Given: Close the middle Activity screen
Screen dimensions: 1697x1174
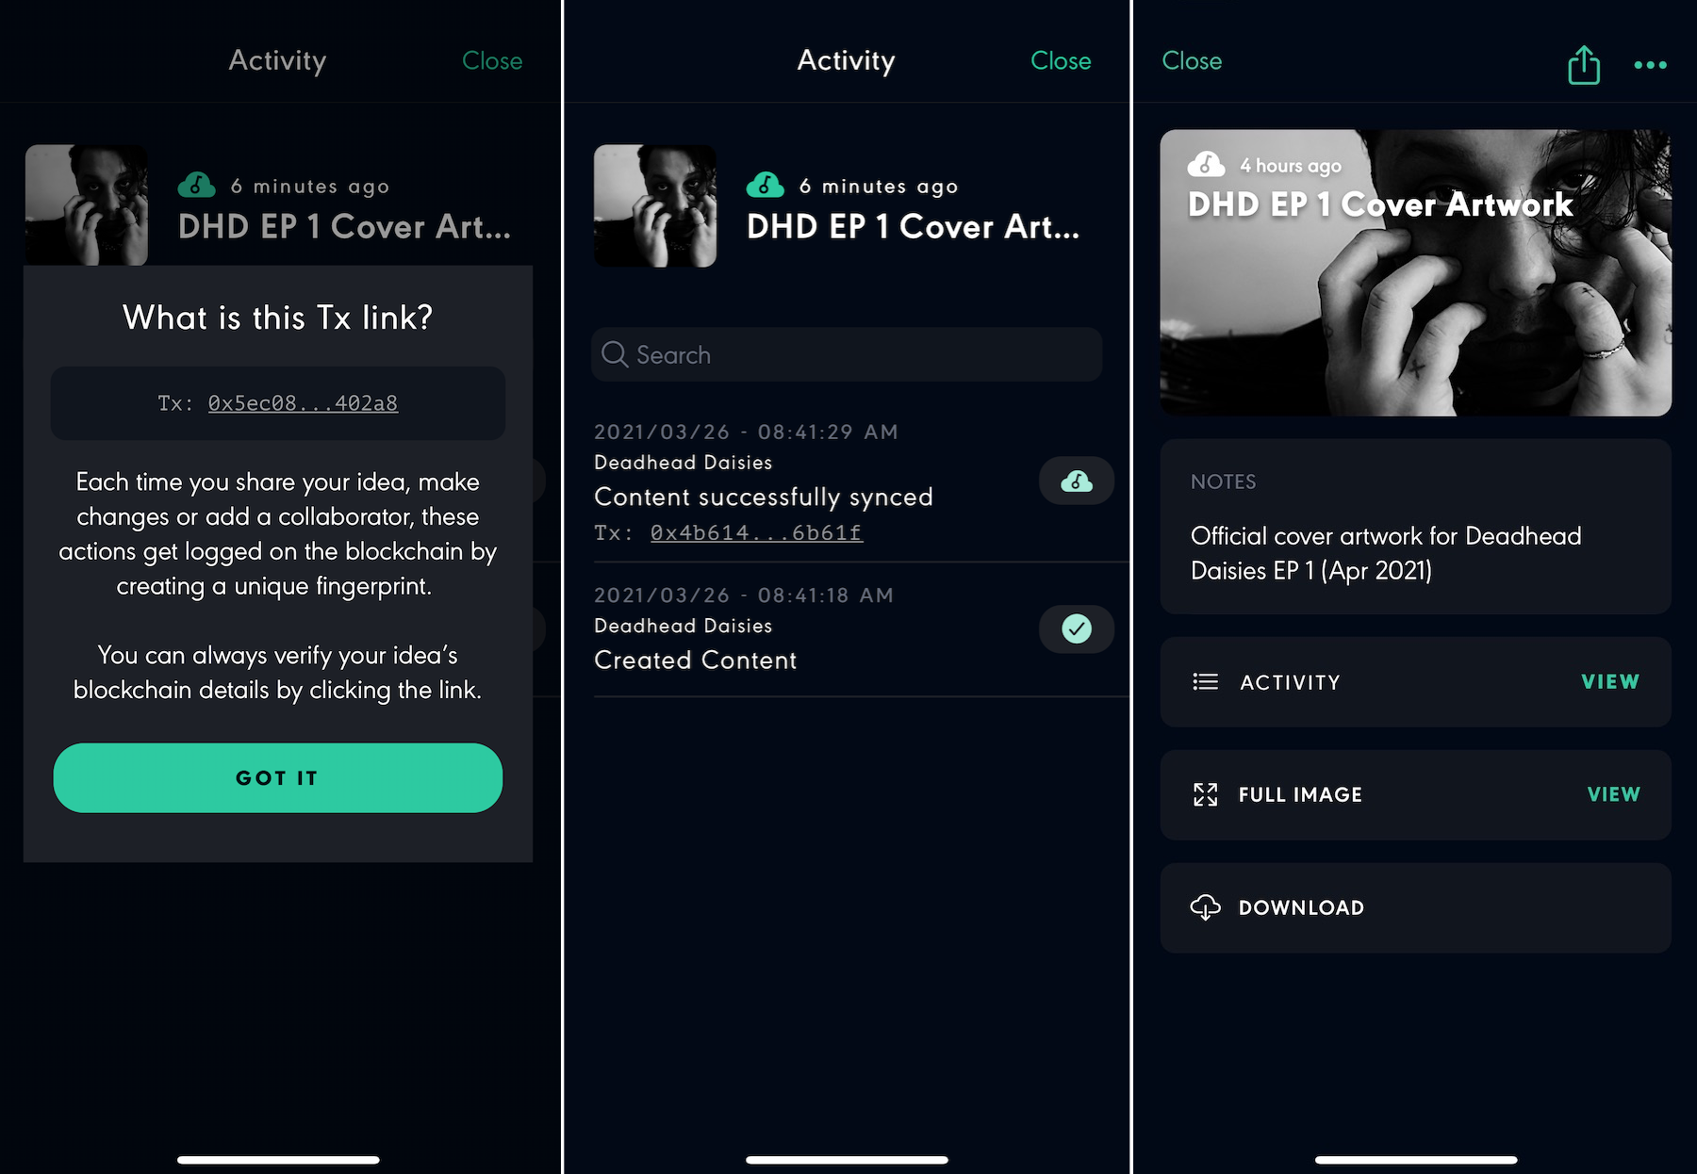Looking at the screenshot, I should pos(1061,60).
